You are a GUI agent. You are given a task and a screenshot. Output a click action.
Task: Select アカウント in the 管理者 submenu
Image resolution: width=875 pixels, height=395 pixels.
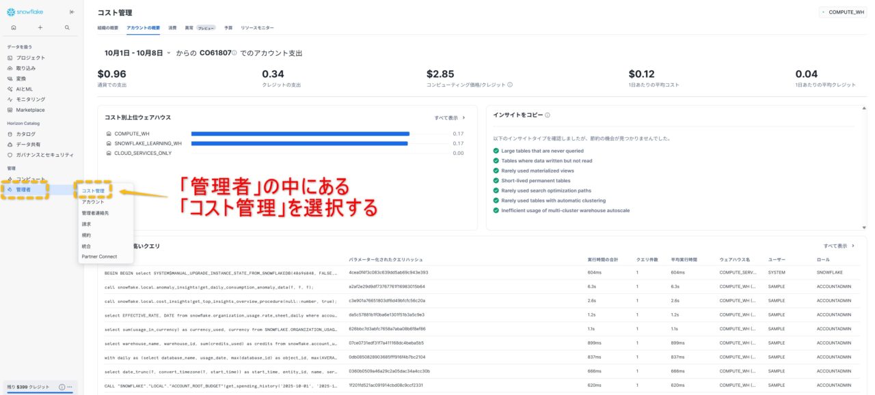tap(93, 202)
